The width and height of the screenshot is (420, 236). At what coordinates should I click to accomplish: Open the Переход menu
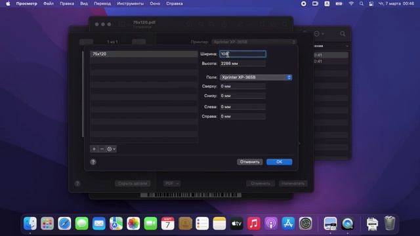coord(102,4)
